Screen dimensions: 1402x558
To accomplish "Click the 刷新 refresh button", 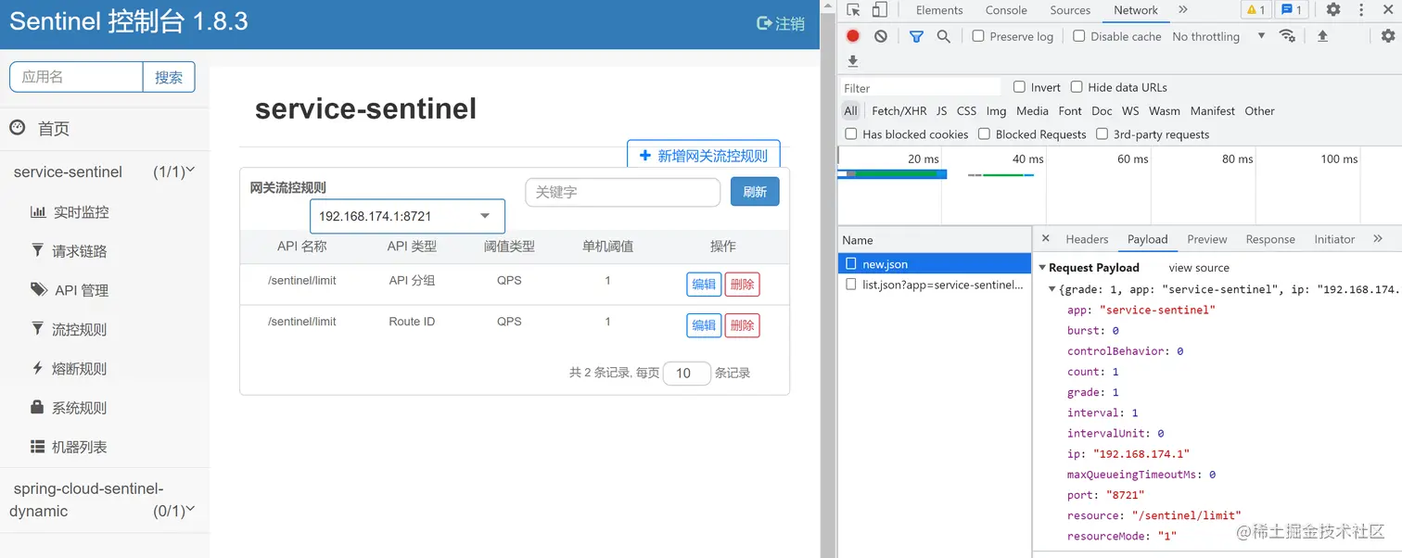I will [755, 192].
